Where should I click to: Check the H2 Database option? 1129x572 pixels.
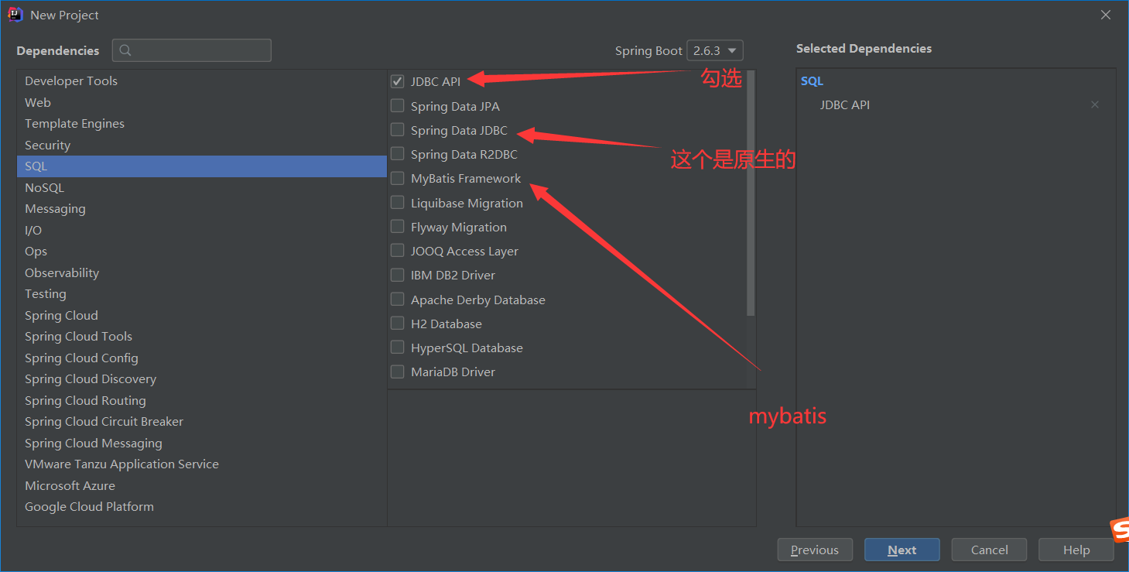pos(397,323)
